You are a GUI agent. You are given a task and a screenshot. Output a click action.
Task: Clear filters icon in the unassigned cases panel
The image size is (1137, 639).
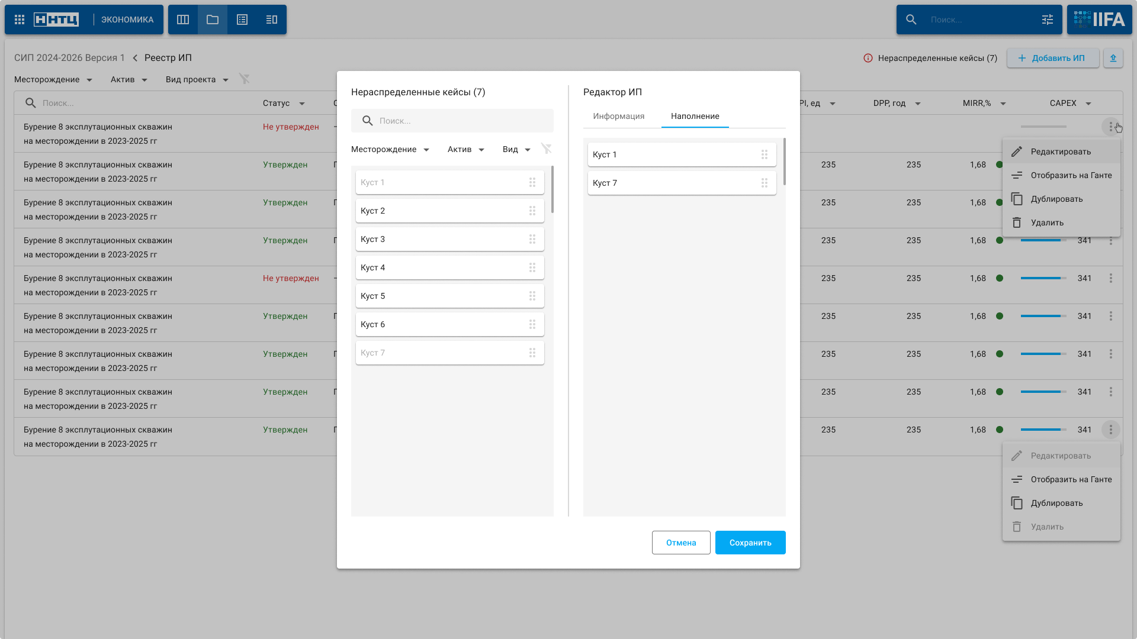(546, 149)
